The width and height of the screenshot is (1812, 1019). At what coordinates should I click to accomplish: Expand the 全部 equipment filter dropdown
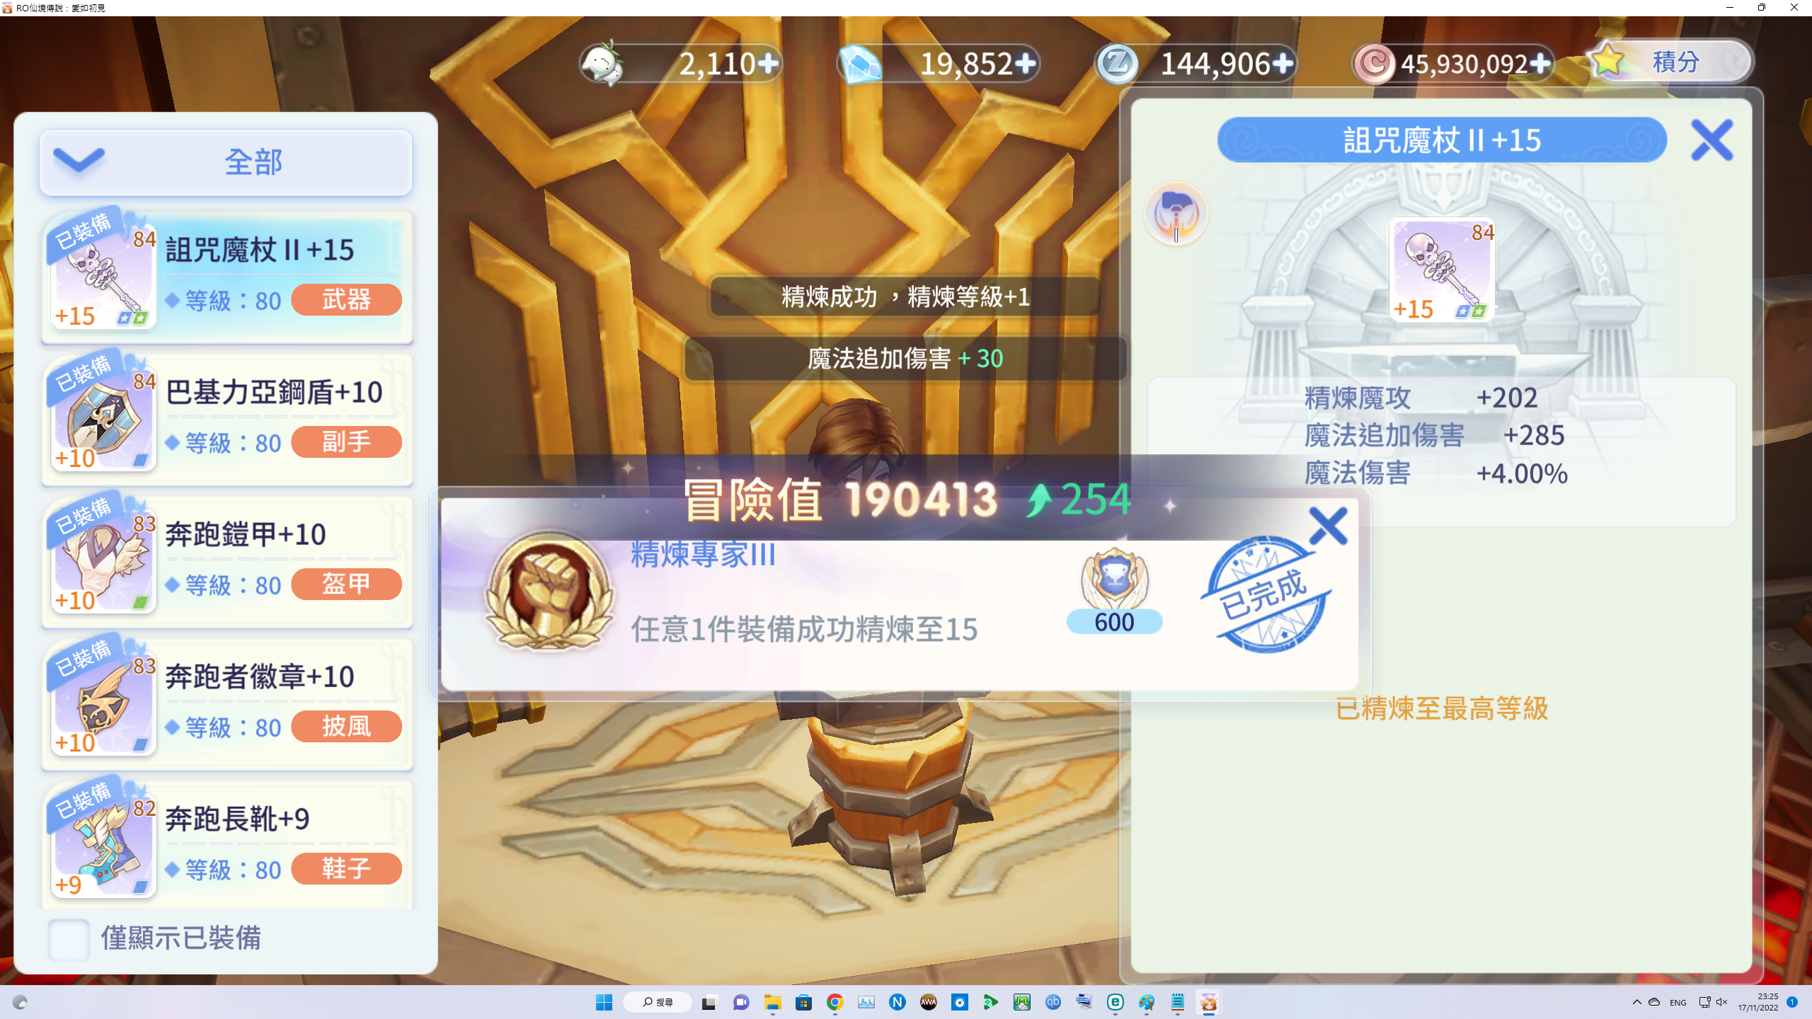225,162
